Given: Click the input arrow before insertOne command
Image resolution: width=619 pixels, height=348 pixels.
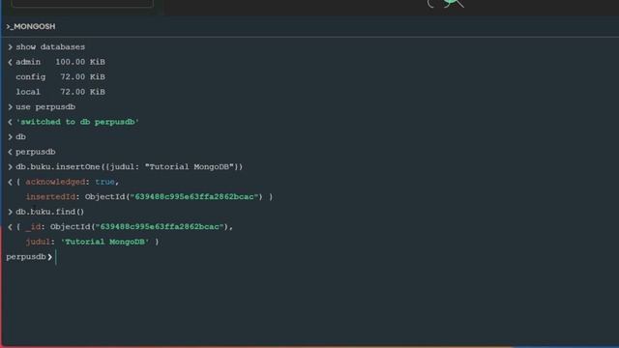Looking at the screenshot, I should [11, 167].
